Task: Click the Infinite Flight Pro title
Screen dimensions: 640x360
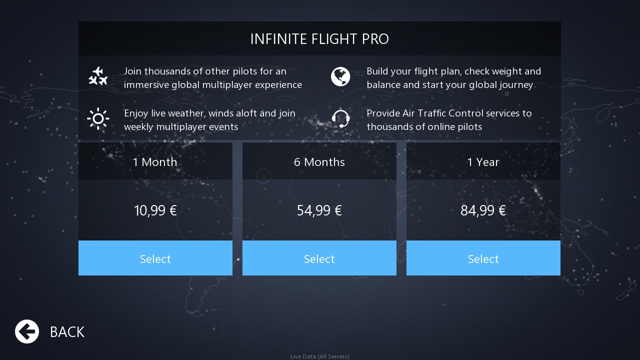Action: click(x=319, y=39)
